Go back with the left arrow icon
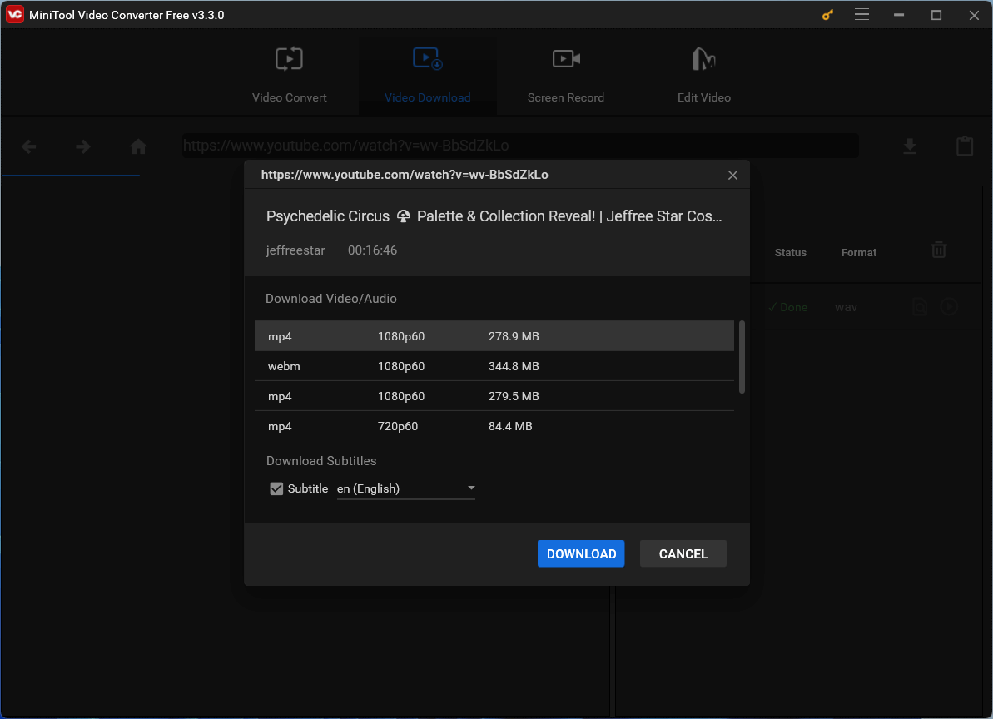Viewport: 993px width, 719px height. [28, 146]
